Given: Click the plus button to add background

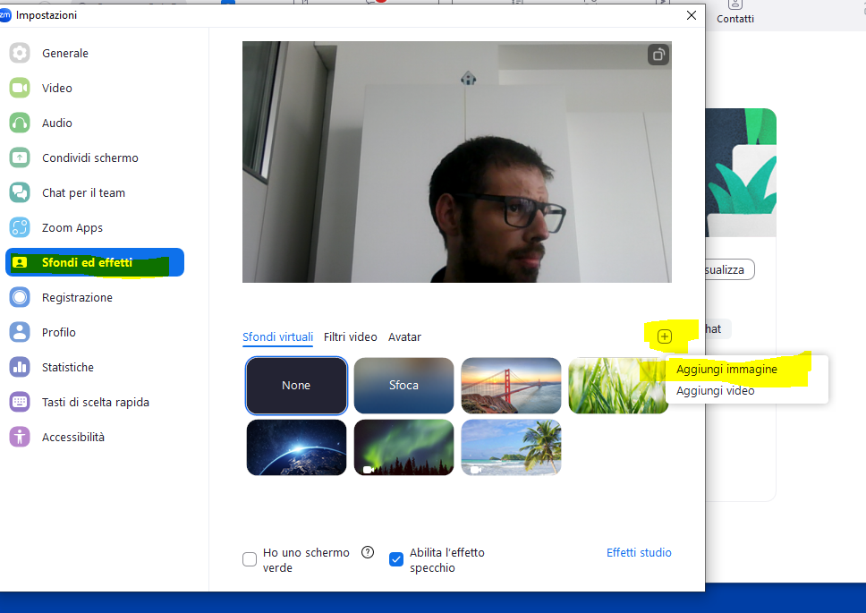Looking at the screenshot, I should [664, 336].
